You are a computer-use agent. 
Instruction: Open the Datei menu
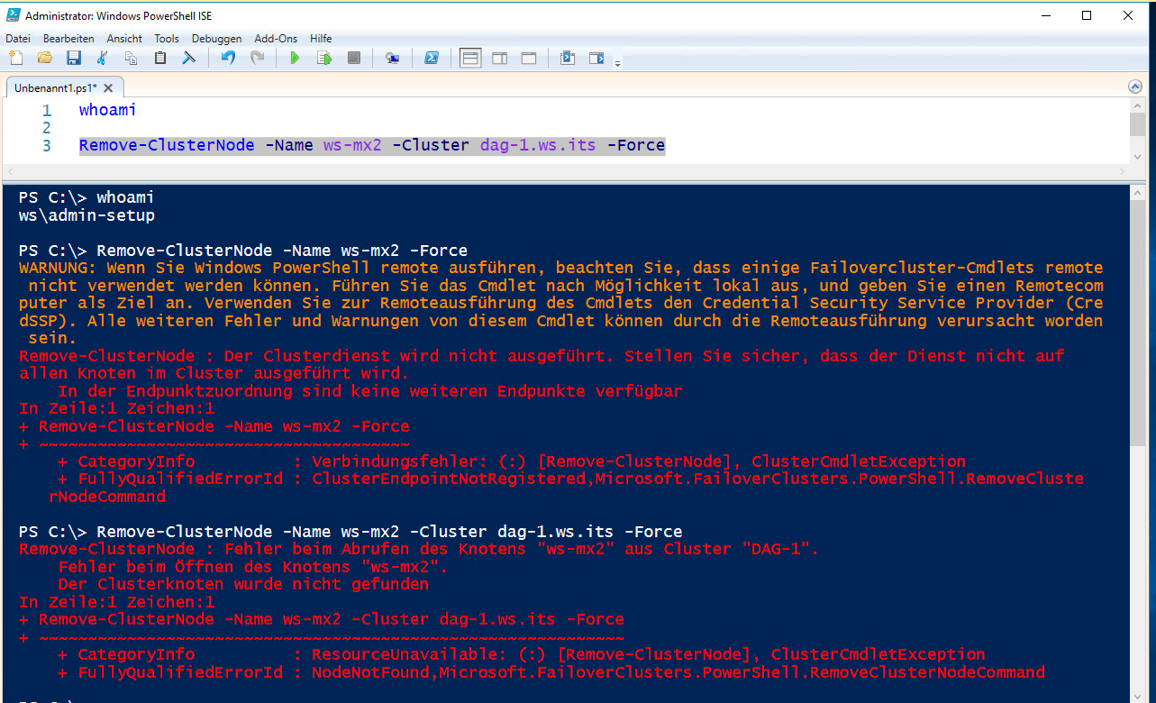click(x=18, y=39)
